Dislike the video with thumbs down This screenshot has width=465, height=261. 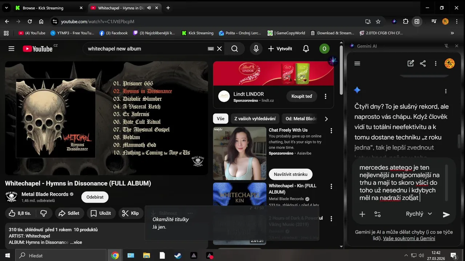pyautogui.click(x=44, y=213)
